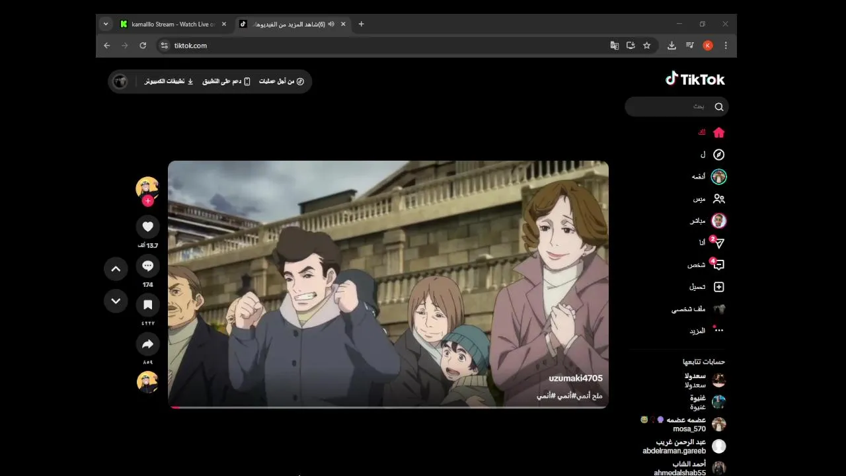Click the video caption hashtags
The height and width of the screenshot is (476, 846).
(x=569, y=395)
